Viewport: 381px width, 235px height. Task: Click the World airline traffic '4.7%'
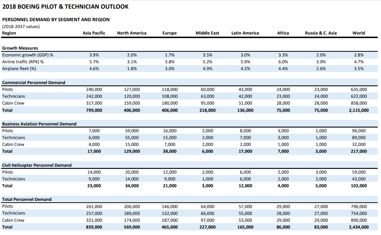coord(359,62)
